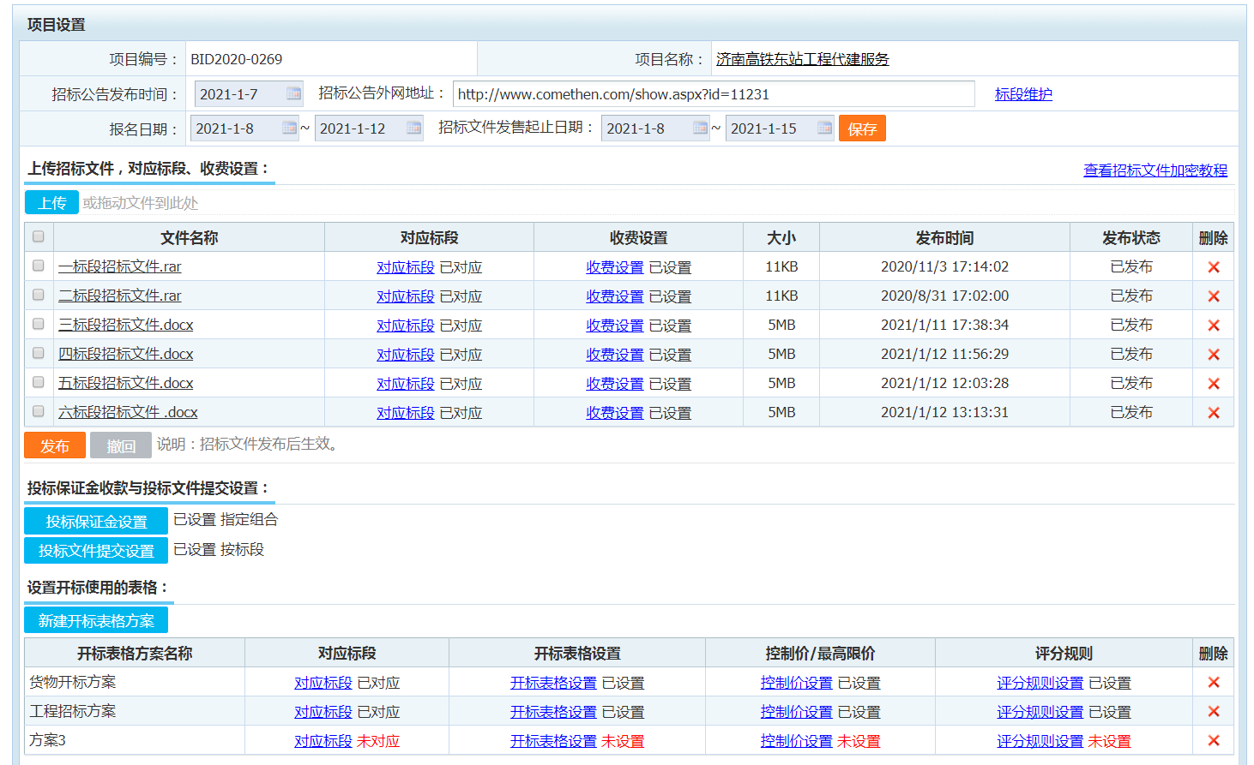Check the box for 一标段招标文件.rar
1254x765 pixels.
click(39, 266)
